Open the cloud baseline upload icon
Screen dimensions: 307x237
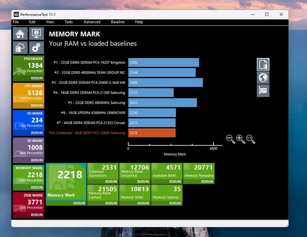20,47
